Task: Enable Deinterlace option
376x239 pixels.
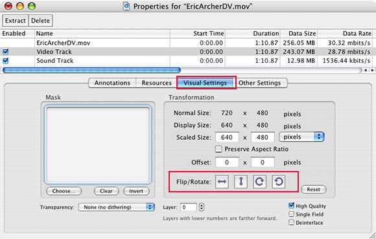Action: click(291, 222)
